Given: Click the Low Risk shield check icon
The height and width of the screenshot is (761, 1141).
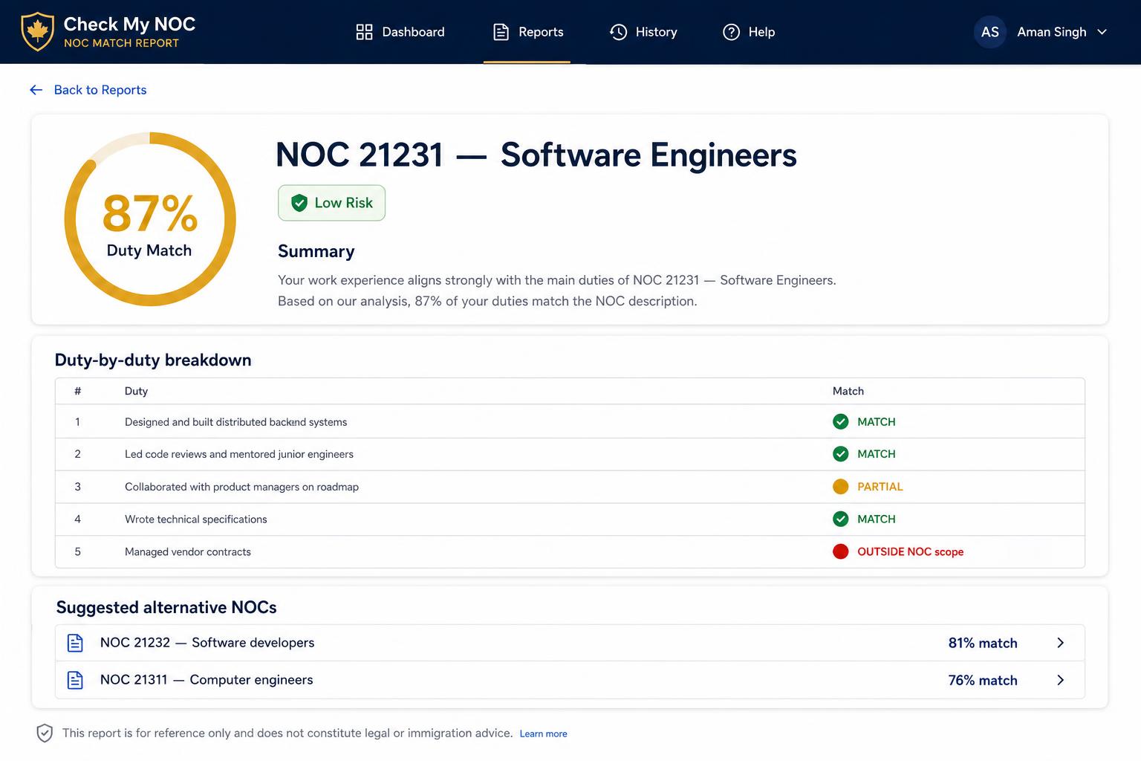Looking at the screenshot, I should click(x=299, y=203).
